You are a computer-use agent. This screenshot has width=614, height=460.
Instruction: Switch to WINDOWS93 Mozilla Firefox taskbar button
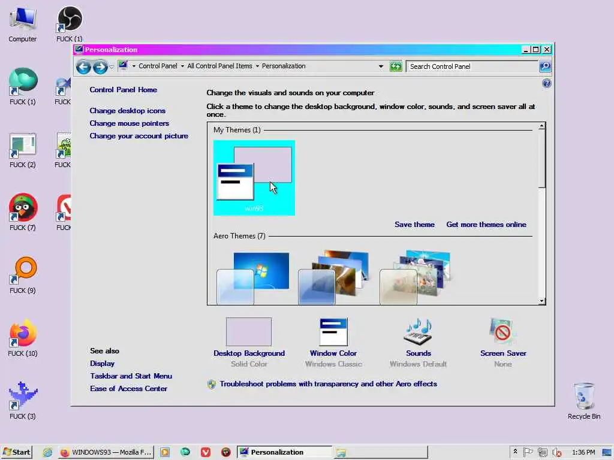click(x=106, y=452)
